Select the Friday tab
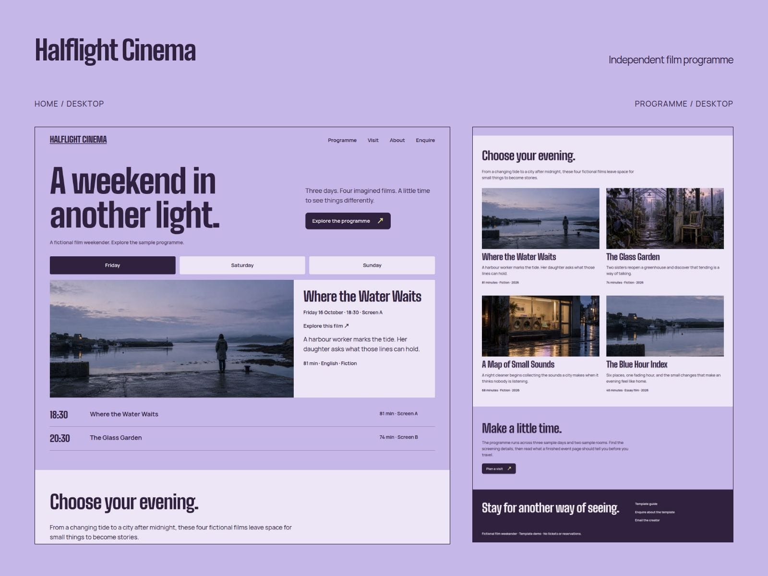The image size is (768, 576). [113, 265]
